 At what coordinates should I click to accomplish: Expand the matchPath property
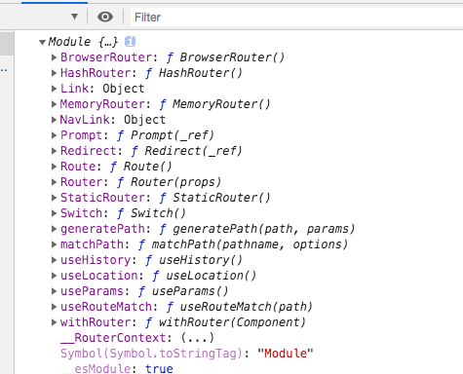[x=54, y=244]
